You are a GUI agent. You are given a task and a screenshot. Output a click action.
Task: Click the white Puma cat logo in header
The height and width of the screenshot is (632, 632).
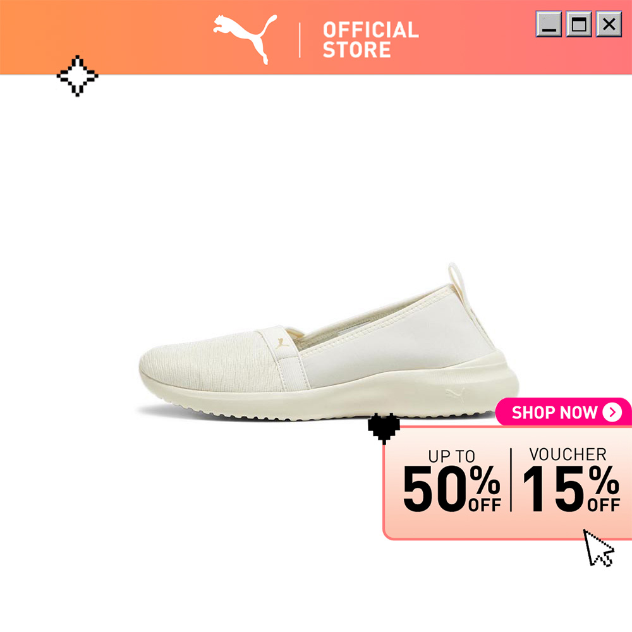pos(245,39)
